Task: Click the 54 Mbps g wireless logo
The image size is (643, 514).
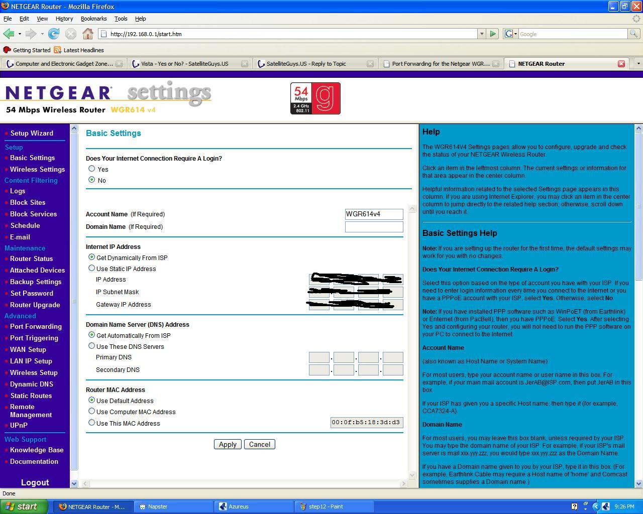Action: point(315,98)
